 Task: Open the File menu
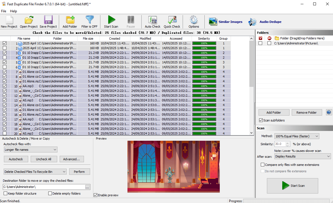tap(4, 11)
